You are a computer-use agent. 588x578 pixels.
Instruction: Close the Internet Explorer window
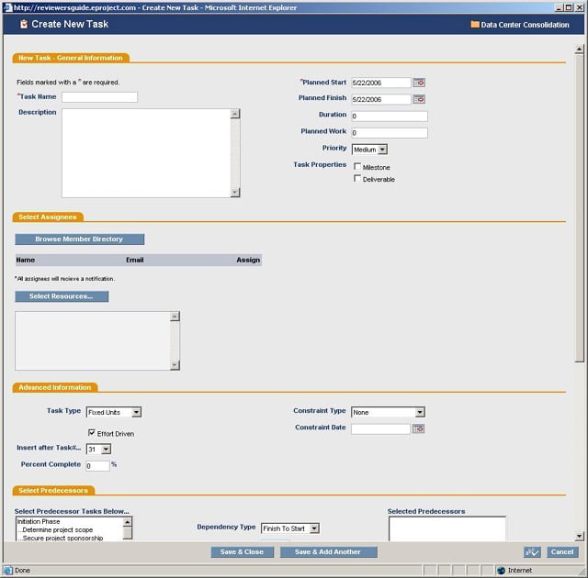(x=580, y=7)
